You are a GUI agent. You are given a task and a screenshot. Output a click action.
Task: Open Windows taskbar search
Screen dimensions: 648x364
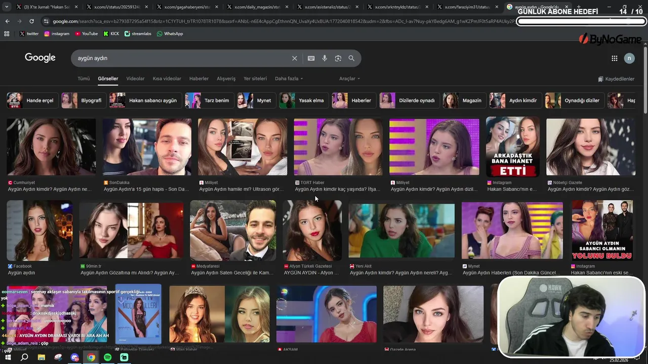click(24, 357)
